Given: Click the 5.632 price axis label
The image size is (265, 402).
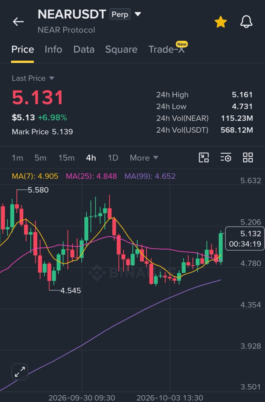Looking at the screenshot, I should 251,181.
